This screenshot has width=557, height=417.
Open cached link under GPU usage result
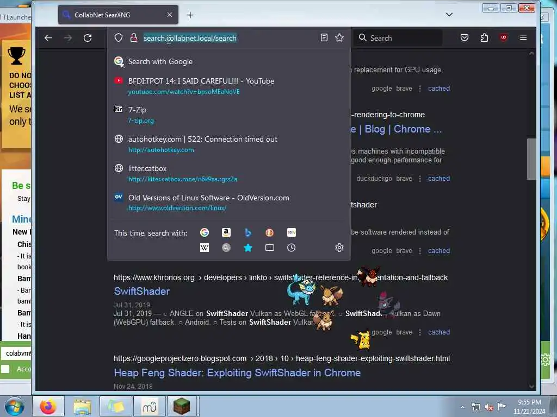(x=439, y=89)
